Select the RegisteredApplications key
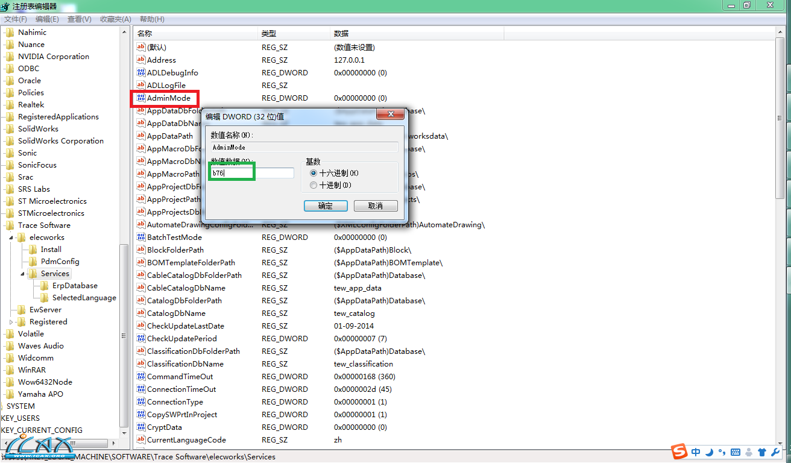Image resolution: width=791 pixels, height=463 pixels. 58,116
